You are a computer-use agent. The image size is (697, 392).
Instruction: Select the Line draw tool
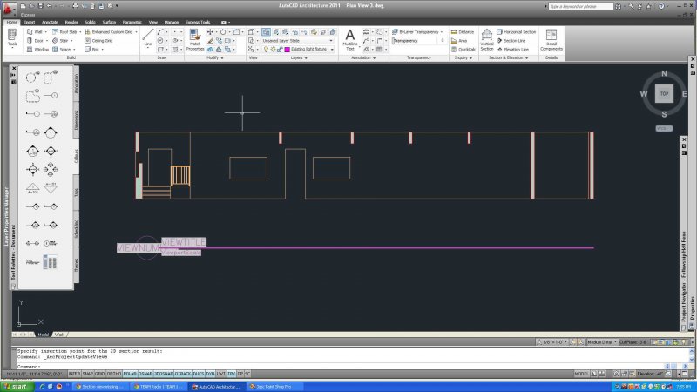[x=148, y=37]
